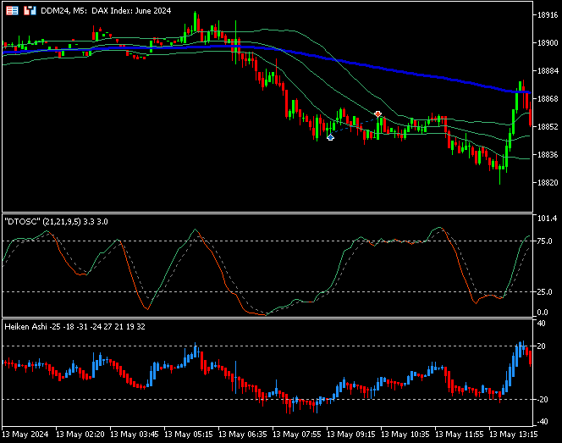Viewport: 562px width, 443px height.
Task: Click the 13 May 02:20 time label
Action: pos(80,435)
